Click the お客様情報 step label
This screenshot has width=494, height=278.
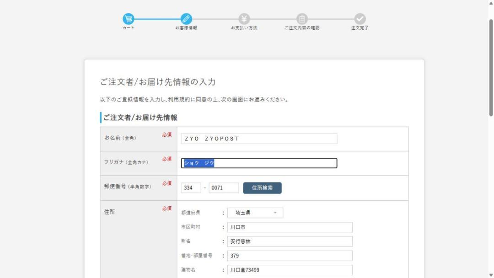point(186,28)
